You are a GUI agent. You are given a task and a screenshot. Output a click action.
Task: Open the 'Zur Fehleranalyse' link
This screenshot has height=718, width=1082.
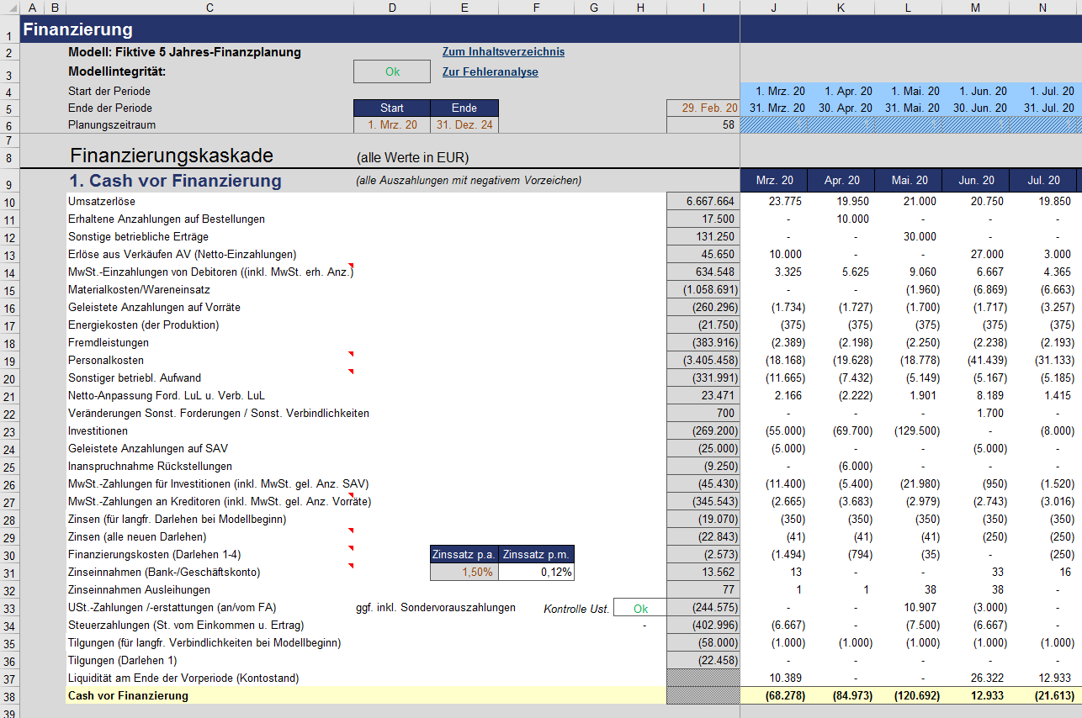click(490, 72)
